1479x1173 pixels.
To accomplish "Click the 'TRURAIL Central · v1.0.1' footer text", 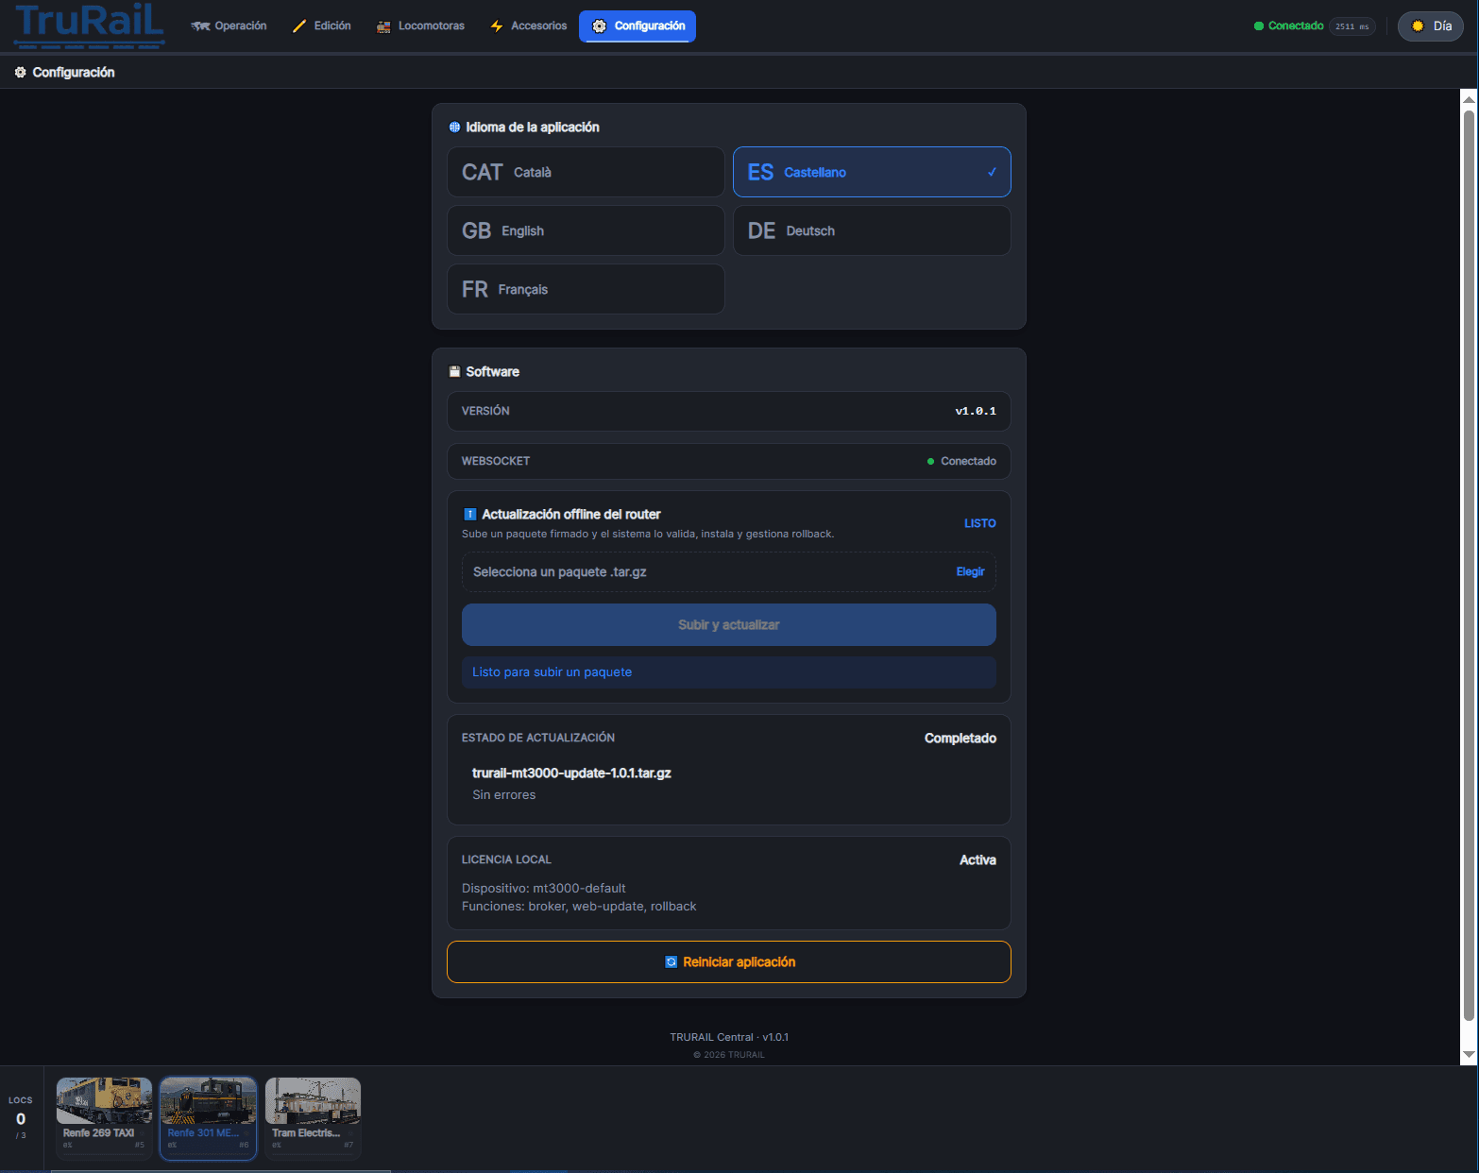I will [729, 1037].
